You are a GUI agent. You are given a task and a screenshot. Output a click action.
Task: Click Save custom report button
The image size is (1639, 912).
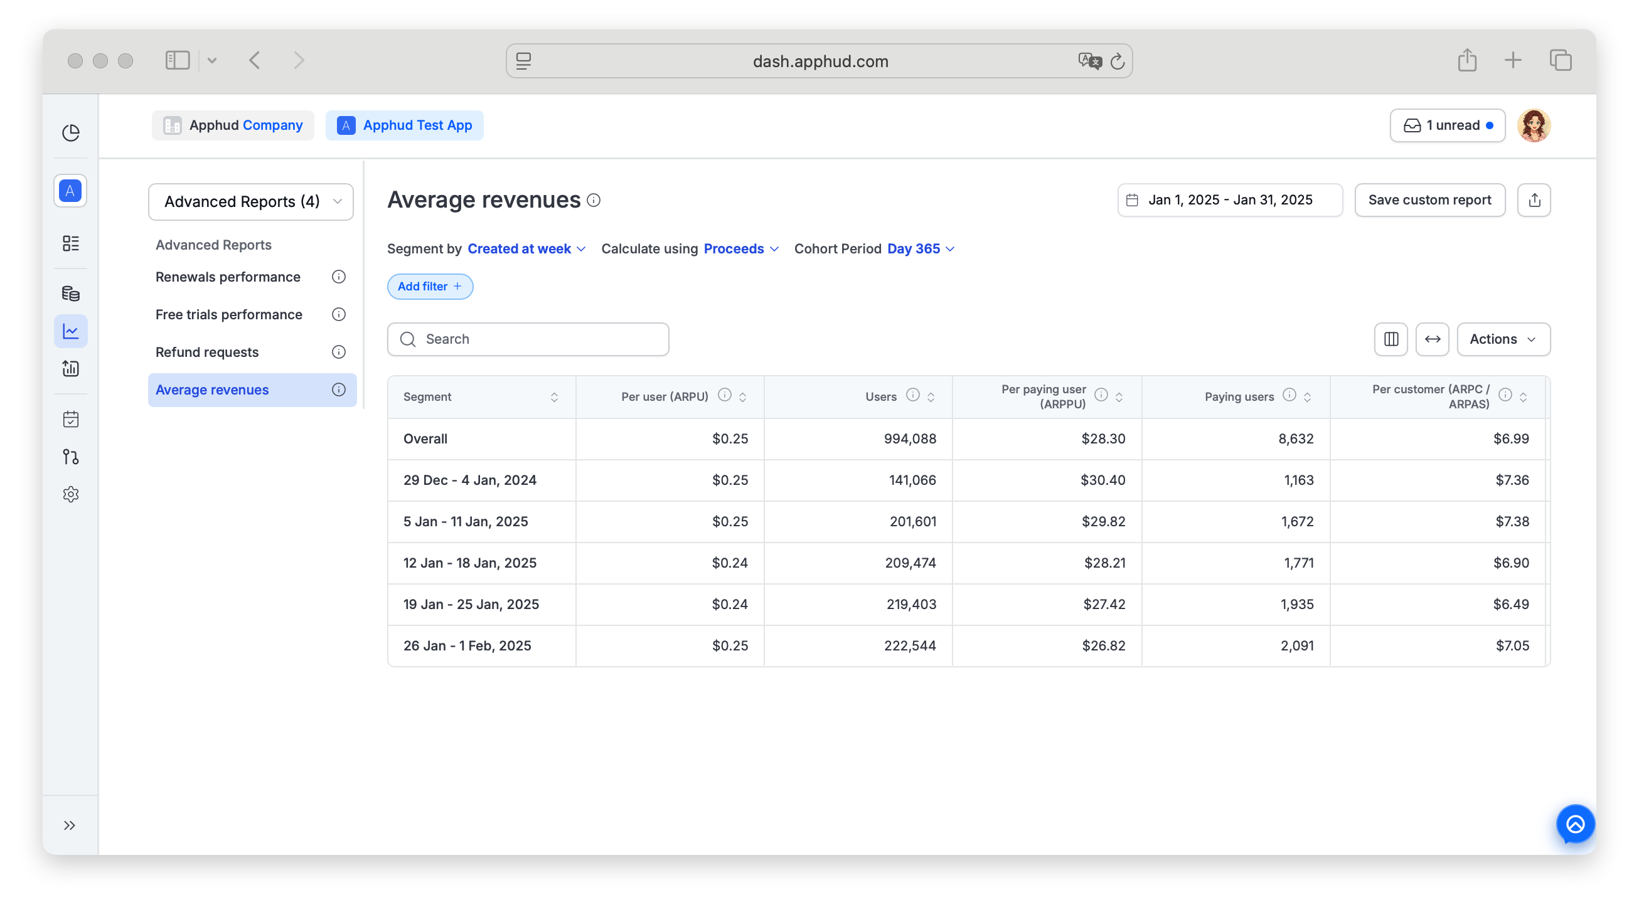tap(1429, 199)
